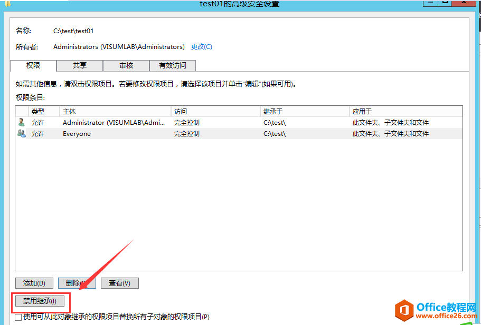
Task: Switch to the 审核 tab
Action: [x=126, y=65]
